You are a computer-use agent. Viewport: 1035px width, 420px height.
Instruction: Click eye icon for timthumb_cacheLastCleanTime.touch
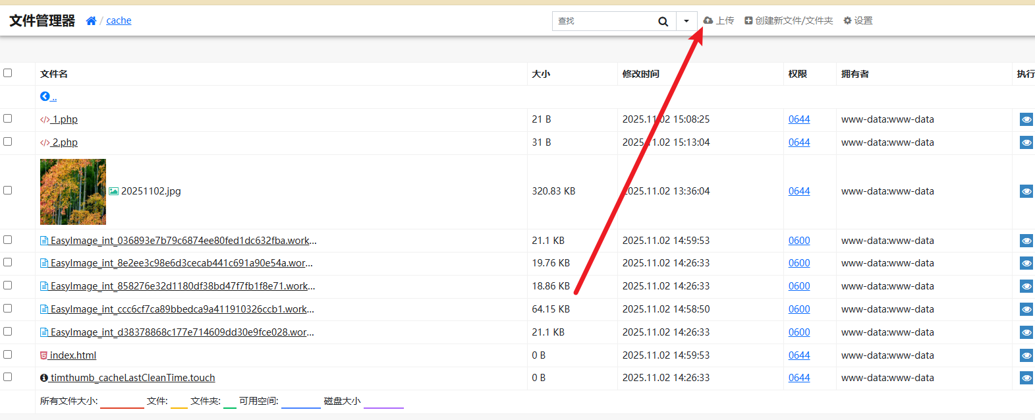tap(1026, 378)
